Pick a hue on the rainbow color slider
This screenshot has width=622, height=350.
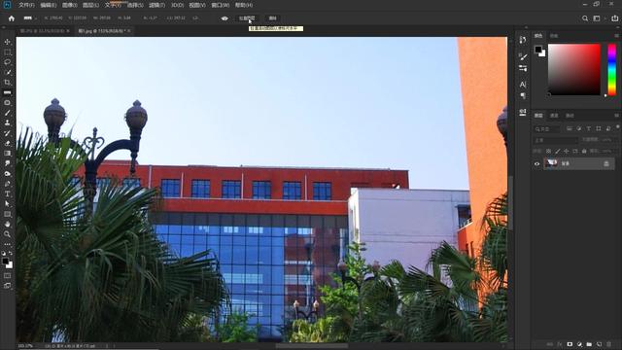point(612,70)
